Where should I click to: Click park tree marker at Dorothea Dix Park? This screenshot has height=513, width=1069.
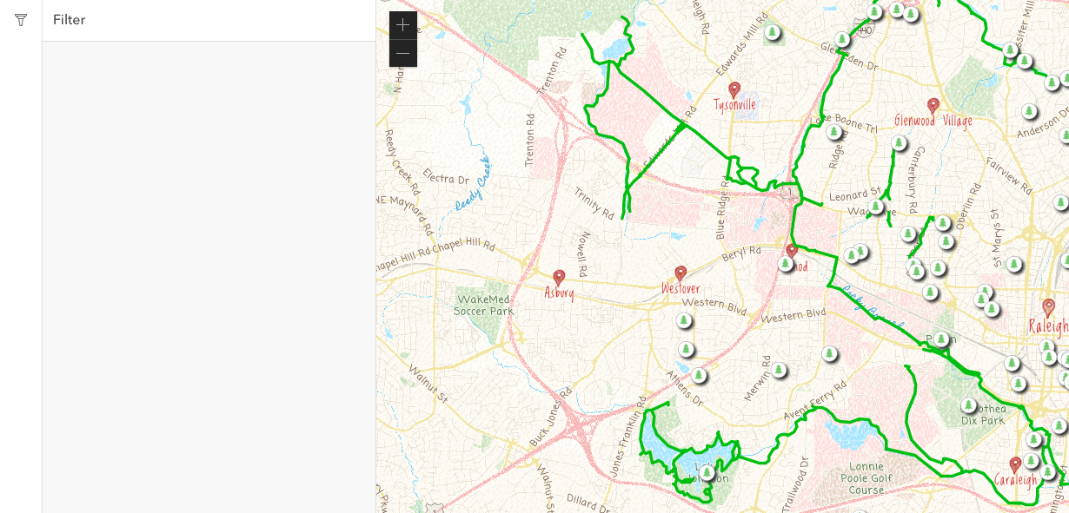[x=969, y=405]
